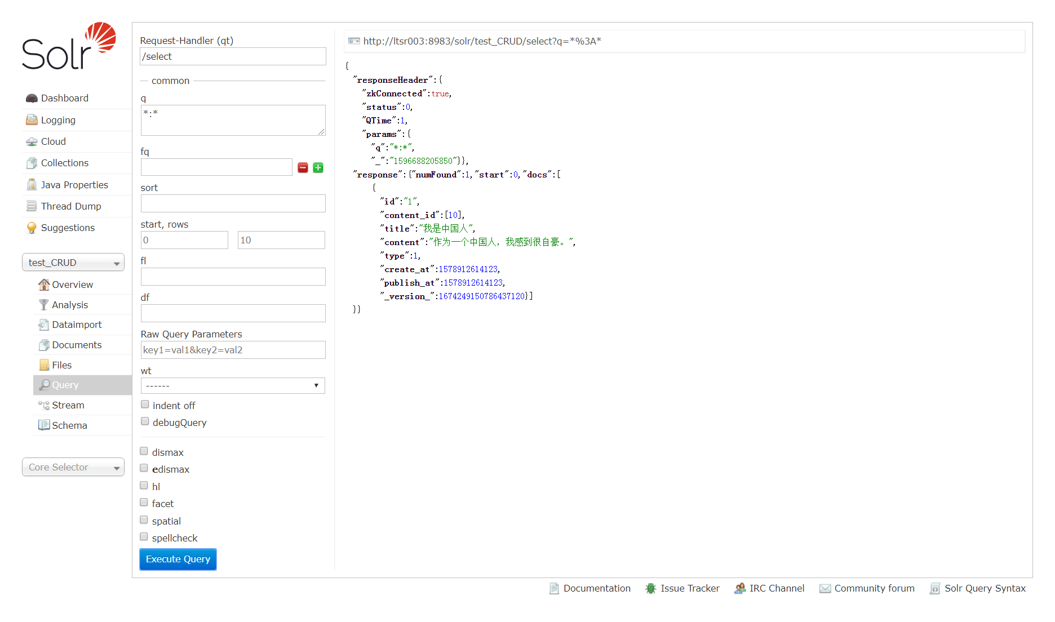Open the Issue Tracker link
Screen dimensions: 1055x622
tap(690, 588)
